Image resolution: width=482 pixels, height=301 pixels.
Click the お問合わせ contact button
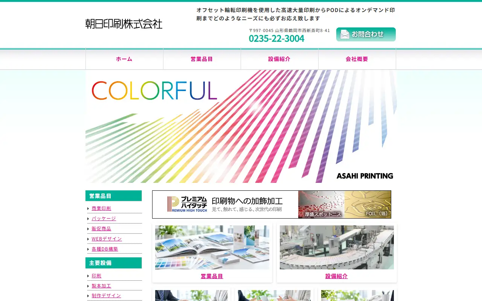366,34
